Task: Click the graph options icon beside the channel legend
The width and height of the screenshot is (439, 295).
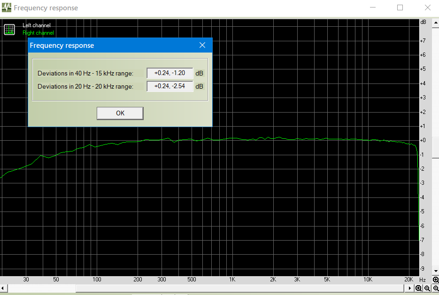Action: pos(9,30)
